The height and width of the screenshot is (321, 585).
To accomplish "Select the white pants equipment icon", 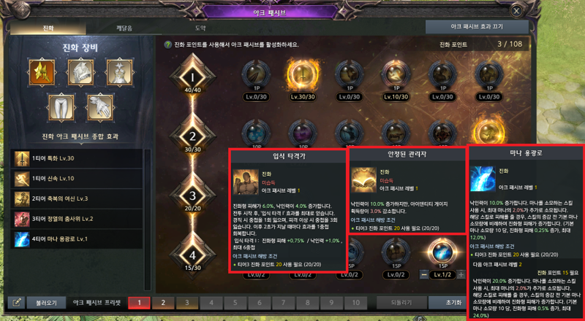I will point(61,107).
